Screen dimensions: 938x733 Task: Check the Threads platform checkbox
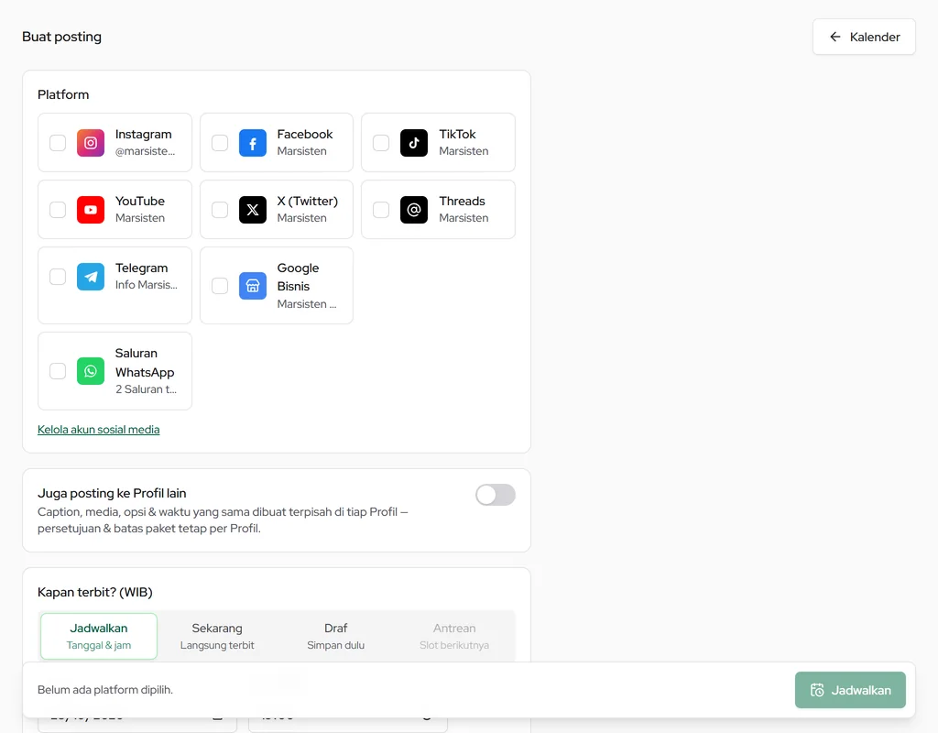(381, 210)
